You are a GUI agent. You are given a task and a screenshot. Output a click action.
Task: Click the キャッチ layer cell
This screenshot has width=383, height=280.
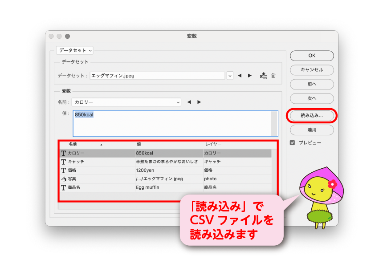click(237, 162)
